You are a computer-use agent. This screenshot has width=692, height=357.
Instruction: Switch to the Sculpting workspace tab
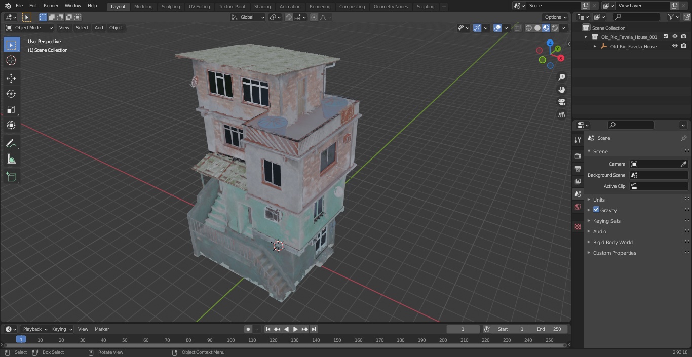171,7
